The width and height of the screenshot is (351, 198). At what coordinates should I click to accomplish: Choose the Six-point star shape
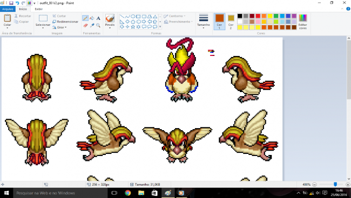(138, 27)
